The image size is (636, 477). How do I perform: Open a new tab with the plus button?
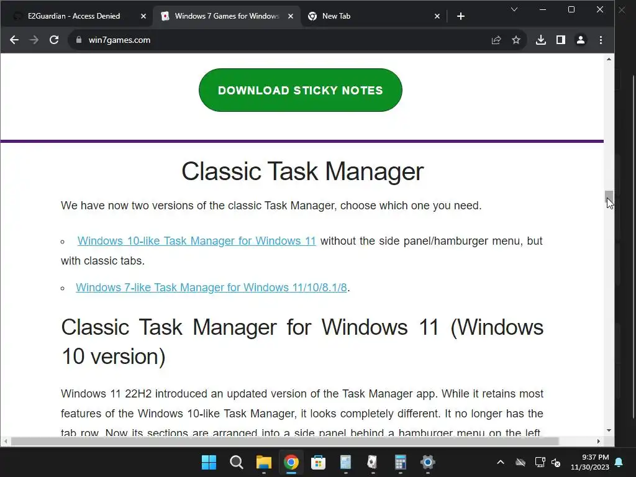pos(461,16)
